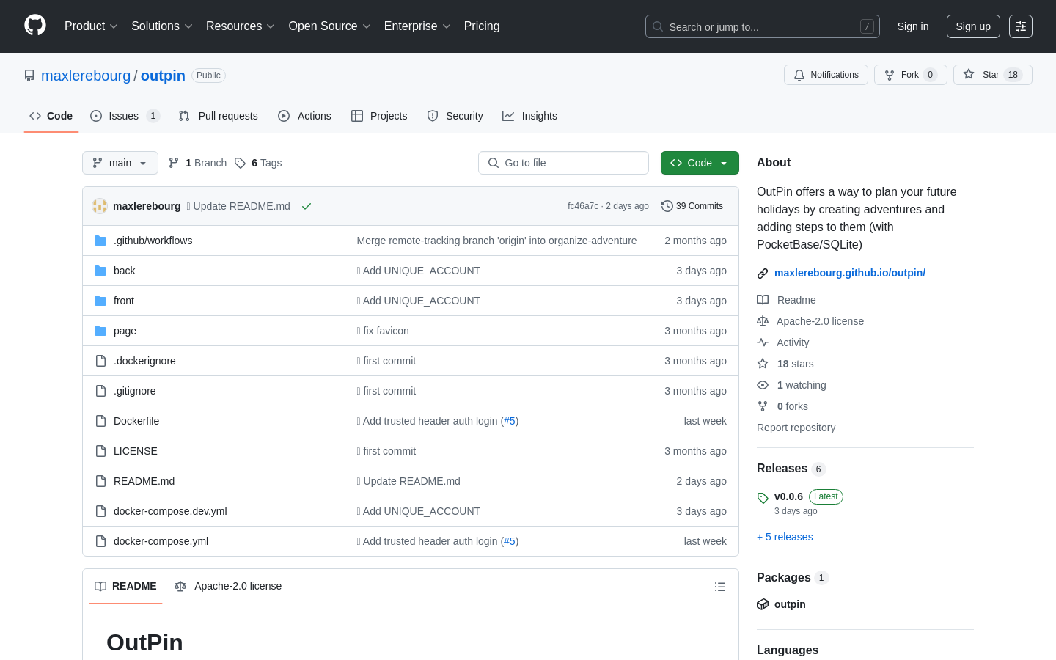Open the Actions tab
This screenshot has width=1056, height=660.
[x=304, y=116]
